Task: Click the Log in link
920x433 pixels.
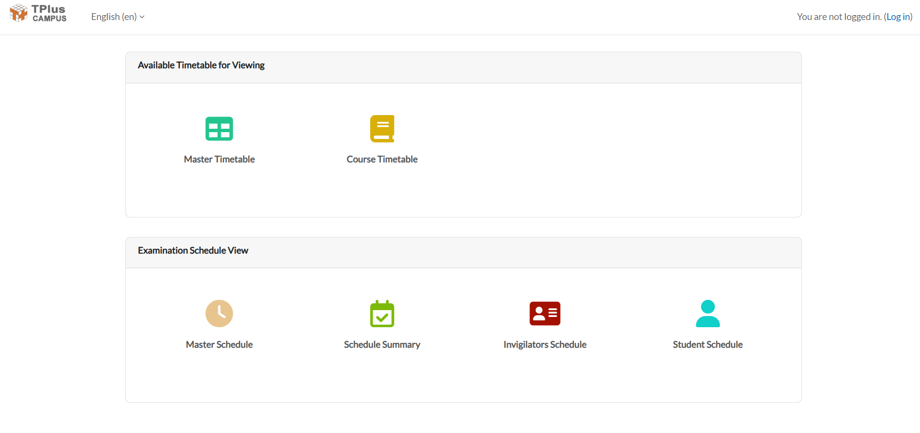Action: (898, 17)
